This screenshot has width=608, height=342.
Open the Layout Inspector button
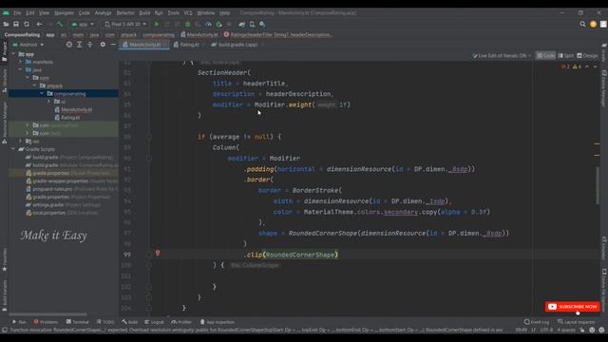coord(576,322)
